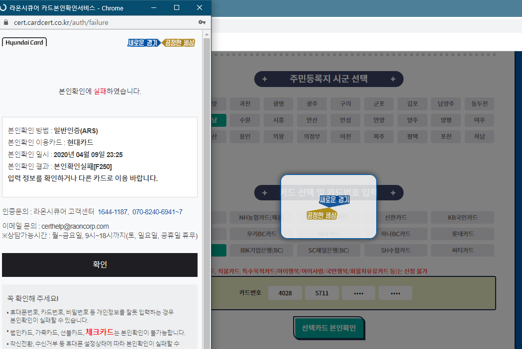Click phone number 1644-1187 link
The width and height of the screenshot is (522, 349).
click(112, 212)
